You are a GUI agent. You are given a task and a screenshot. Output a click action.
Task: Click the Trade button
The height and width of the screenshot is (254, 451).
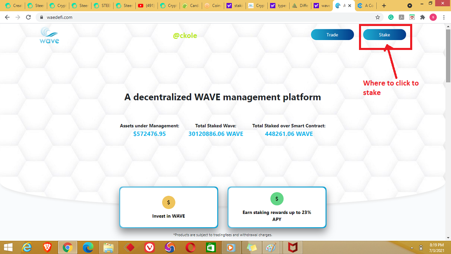tap(332, 35)
